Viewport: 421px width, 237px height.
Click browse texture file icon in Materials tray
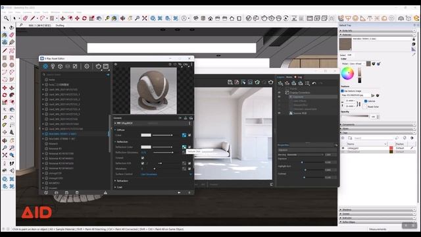pyautogui.click(x=373, y=95)
